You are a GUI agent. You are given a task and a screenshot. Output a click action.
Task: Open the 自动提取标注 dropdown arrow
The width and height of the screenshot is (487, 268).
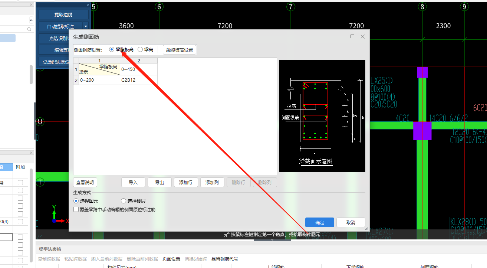86,26
